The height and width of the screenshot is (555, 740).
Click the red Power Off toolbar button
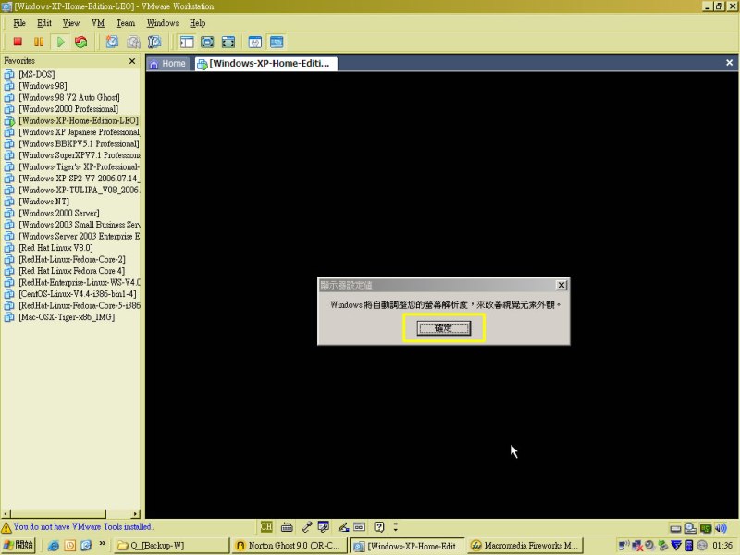point(18,42)
